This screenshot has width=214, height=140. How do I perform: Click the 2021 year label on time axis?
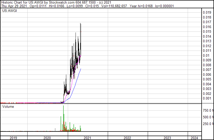coord(87,138)
